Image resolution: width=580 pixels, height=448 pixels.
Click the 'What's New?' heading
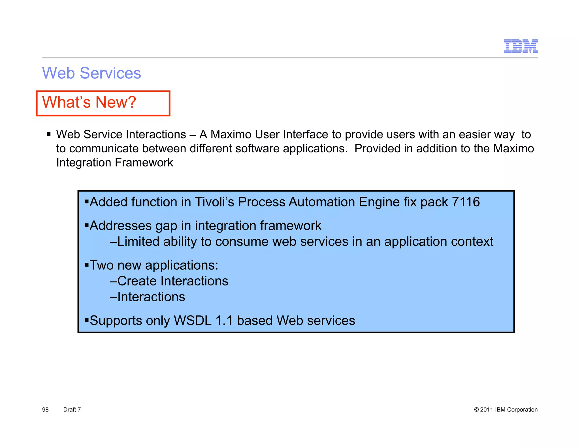pyautogui.click(x=89, y=102)
